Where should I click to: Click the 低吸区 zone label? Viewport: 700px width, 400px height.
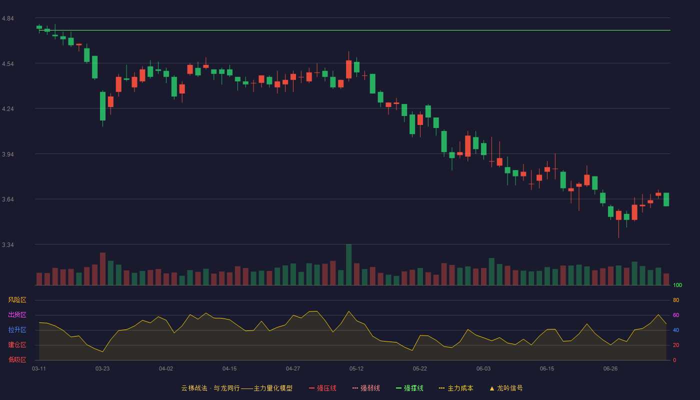pyautogui.click(x=17, y=359)
